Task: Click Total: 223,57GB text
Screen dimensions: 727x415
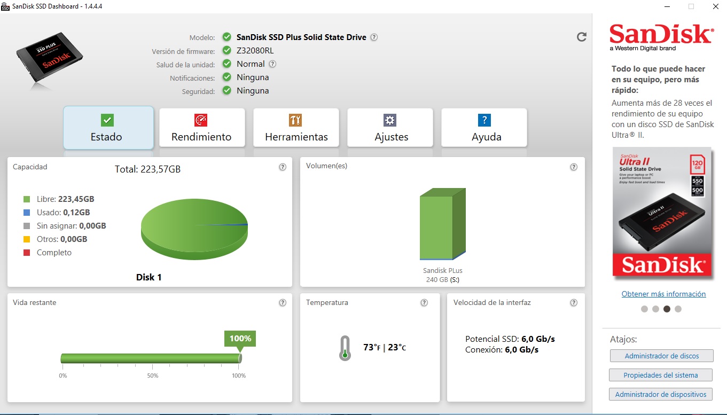Action: (x=148, y=169)
